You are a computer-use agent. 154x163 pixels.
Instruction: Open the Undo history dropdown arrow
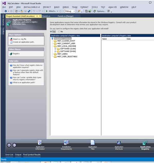pyautogui.click(x=37, y=11)
